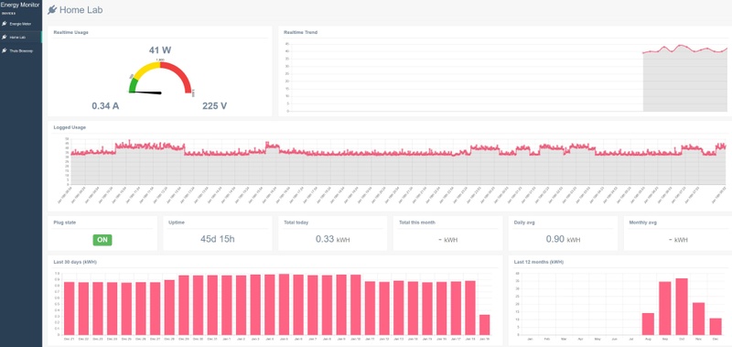732x347 pixels.
Task: Open the third device entry in the sidebar
Action: [x=20, y=50]
